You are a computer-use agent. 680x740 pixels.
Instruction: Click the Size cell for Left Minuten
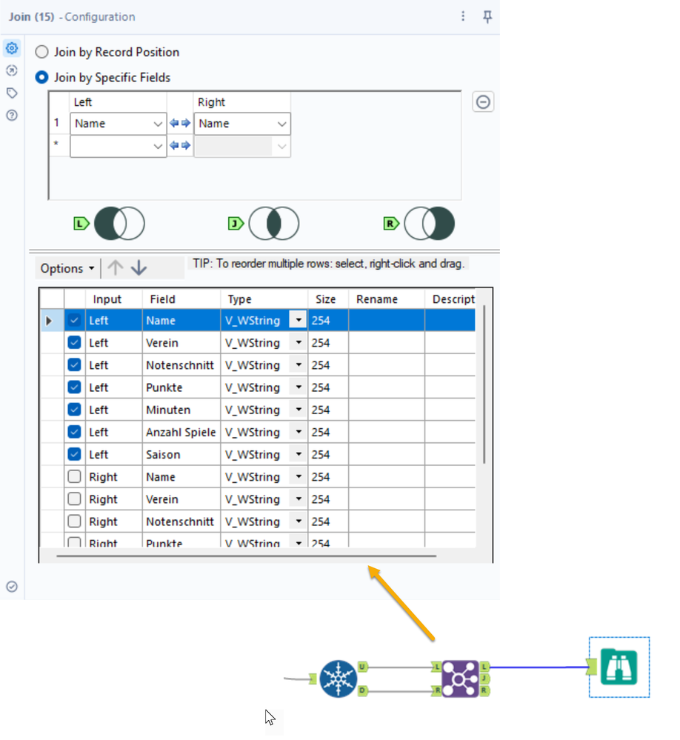pyautogui.click(x=328, y=410)
